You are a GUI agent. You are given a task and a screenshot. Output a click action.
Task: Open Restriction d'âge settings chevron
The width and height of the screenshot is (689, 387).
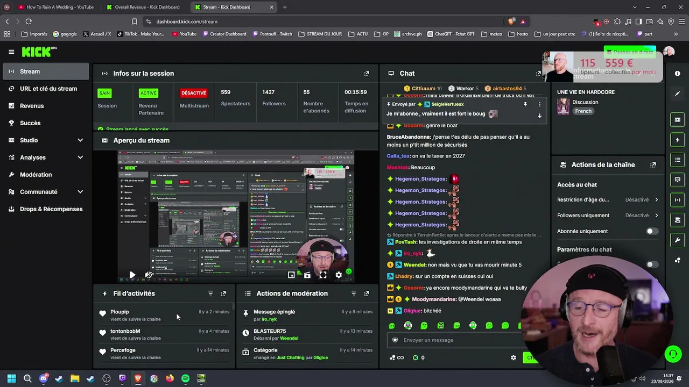(x=656, y=200)
